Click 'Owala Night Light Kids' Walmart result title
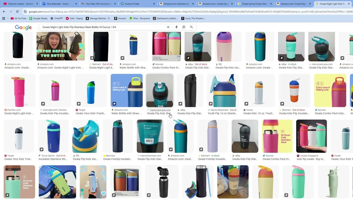Screen dimensions: 353x199 tap(101, 68)
